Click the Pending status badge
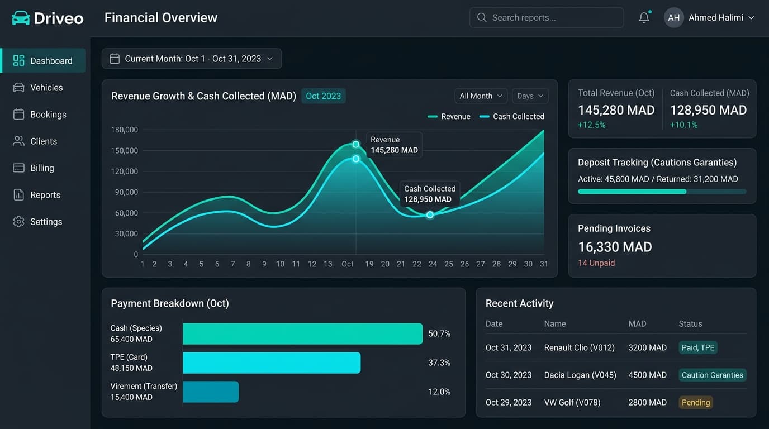Image resolution: width=769 pixels, height=429 pixels. pos(696,402)
